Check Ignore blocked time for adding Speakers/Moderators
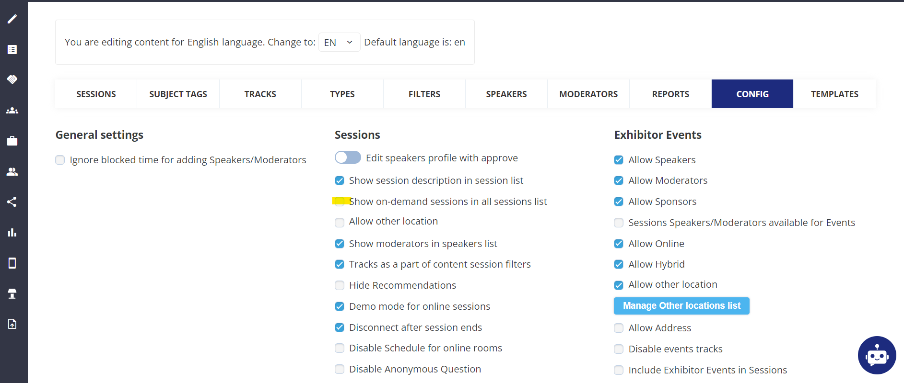Screen dimensions: 904x383 60,160
